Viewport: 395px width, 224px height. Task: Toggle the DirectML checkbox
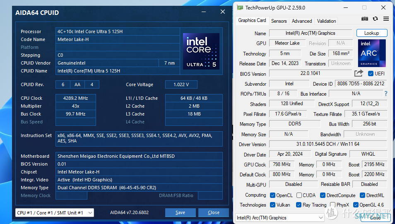tap(363, 195)
